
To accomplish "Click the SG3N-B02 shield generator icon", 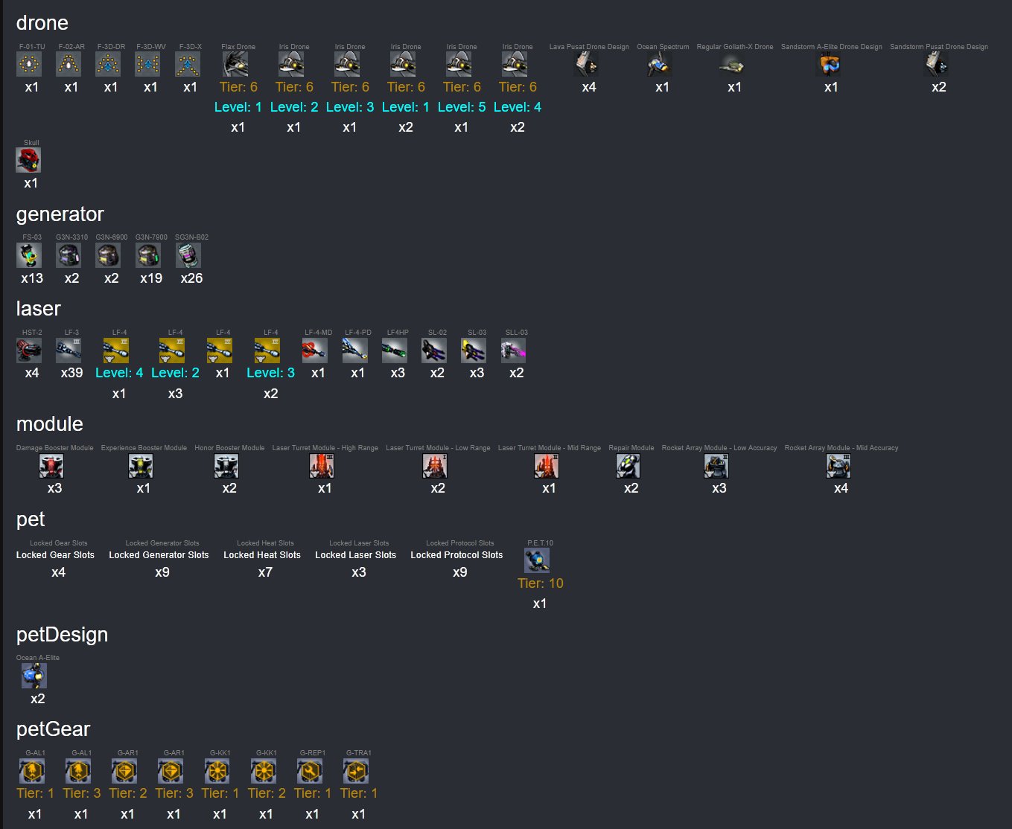I will [x=188, y=255].
